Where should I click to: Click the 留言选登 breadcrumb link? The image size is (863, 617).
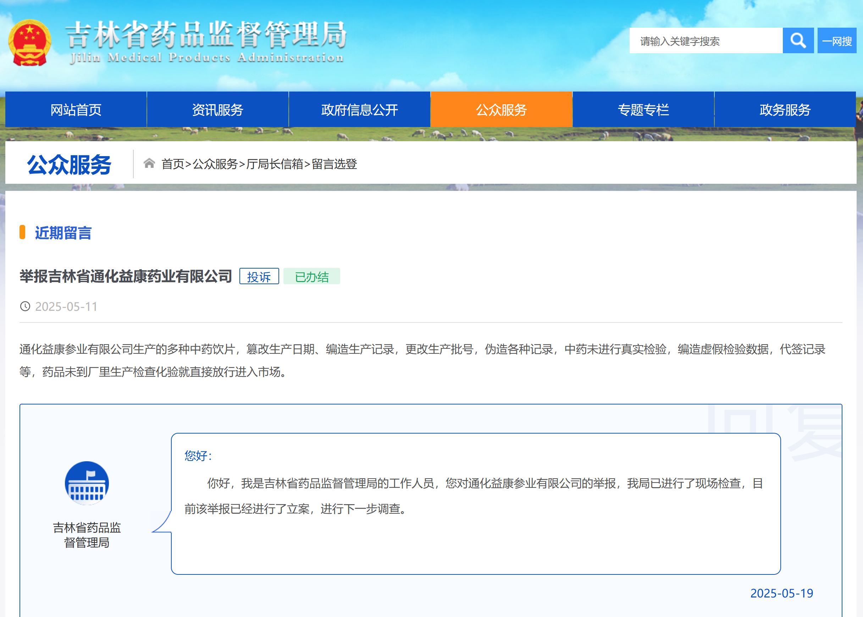(334, 164)
